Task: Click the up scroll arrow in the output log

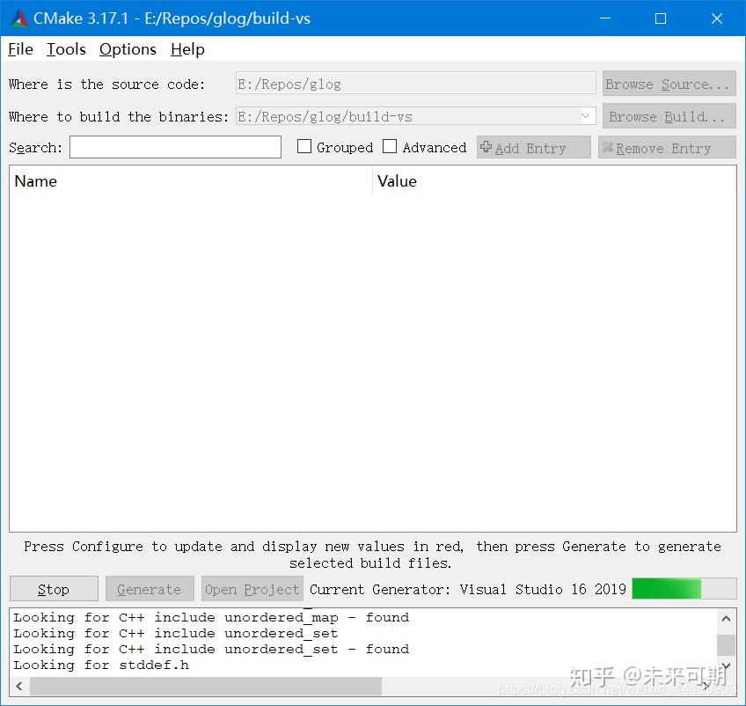Action: pos(727,619)
